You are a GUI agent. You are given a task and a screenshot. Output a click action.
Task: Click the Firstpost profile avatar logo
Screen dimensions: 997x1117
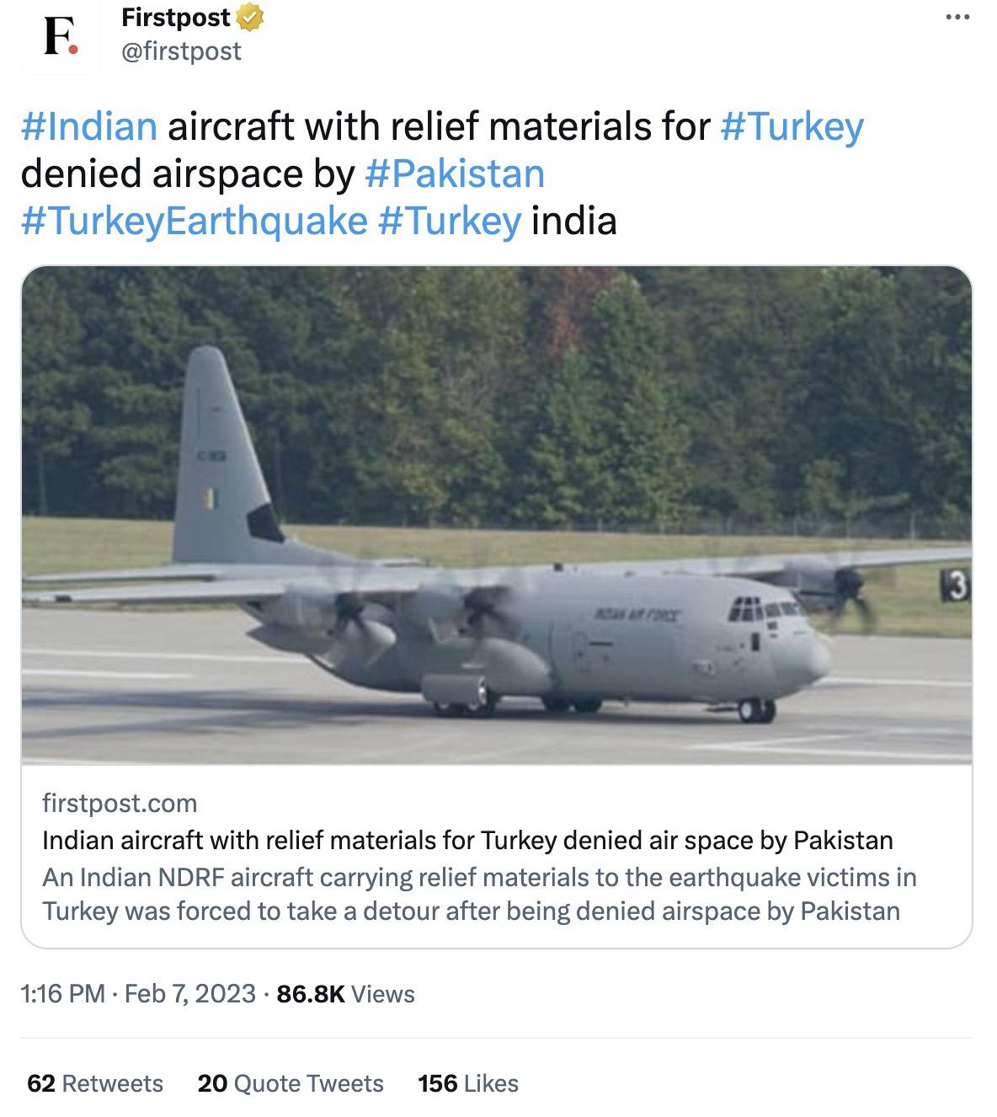[61, 36]
